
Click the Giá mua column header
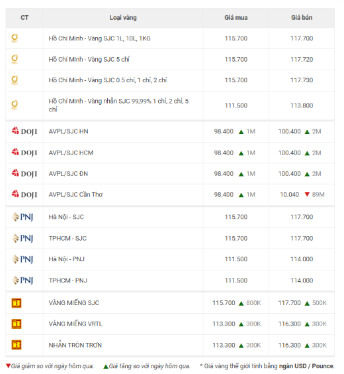click(236, 18)
